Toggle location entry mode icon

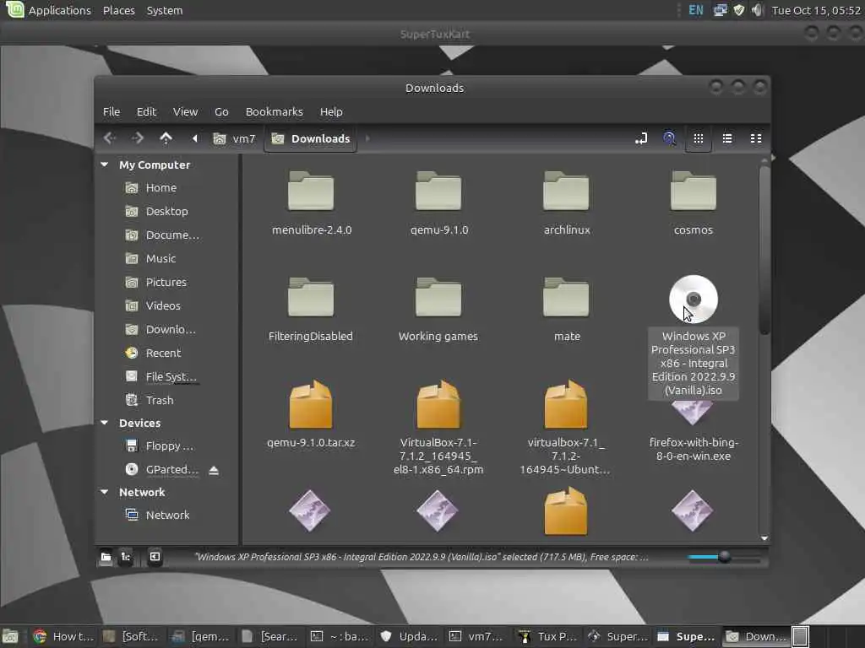point(641,139)
